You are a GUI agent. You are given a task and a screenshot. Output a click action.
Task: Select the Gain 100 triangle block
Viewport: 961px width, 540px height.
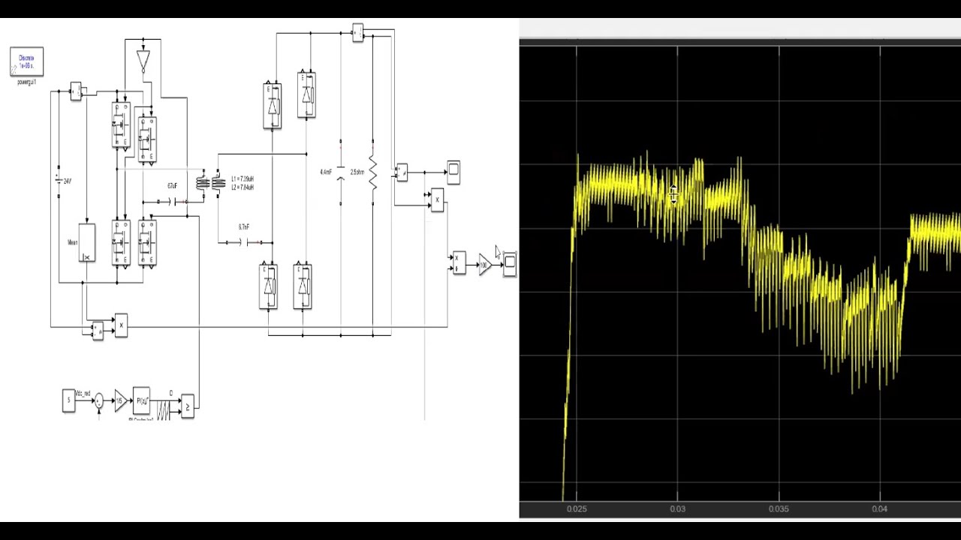click(485, 265)
